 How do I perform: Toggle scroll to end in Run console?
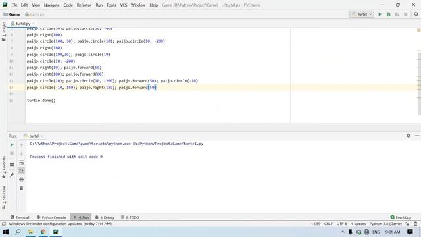point(22,171)
